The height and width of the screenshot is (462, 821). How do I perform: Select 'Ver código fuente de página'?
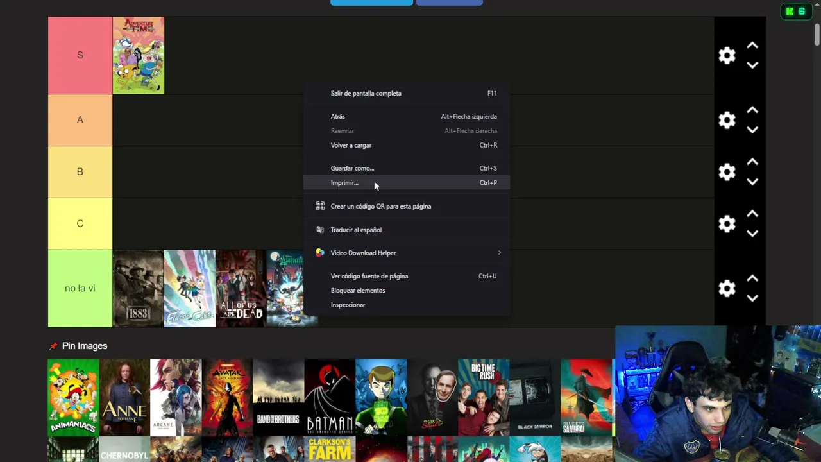point(407,277)
